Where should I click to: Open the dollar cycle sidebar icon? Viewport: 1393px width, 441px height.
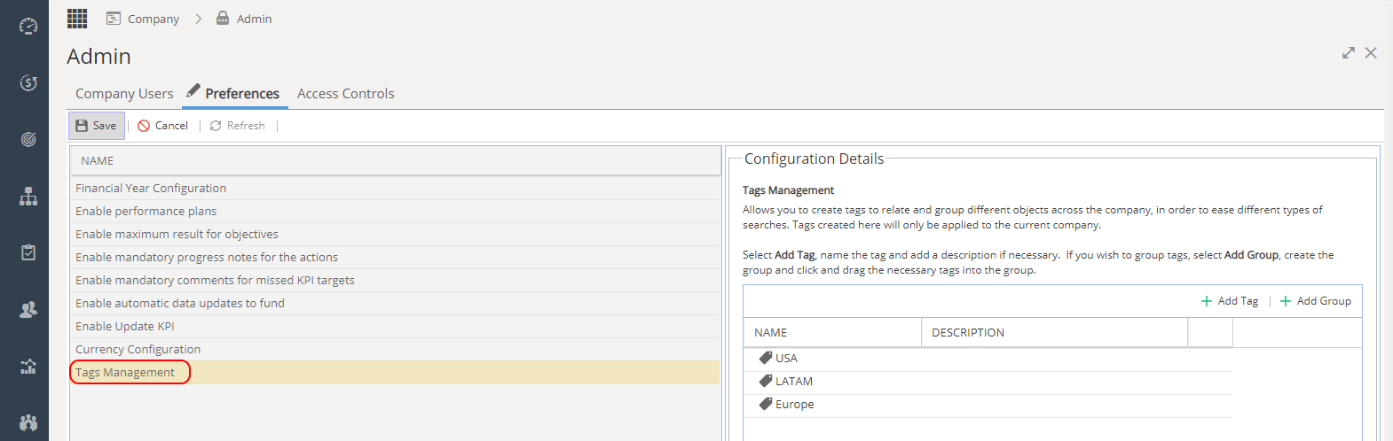click(28, 83)
